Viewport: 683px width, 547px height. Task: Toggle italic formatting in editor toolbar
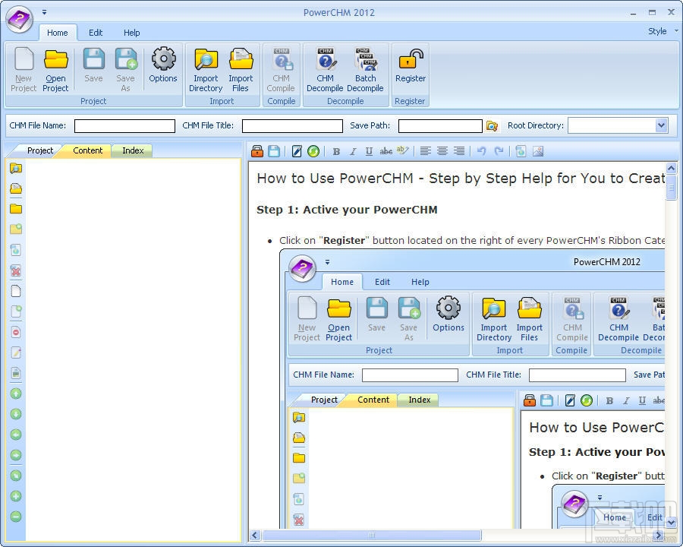(353, 151)
